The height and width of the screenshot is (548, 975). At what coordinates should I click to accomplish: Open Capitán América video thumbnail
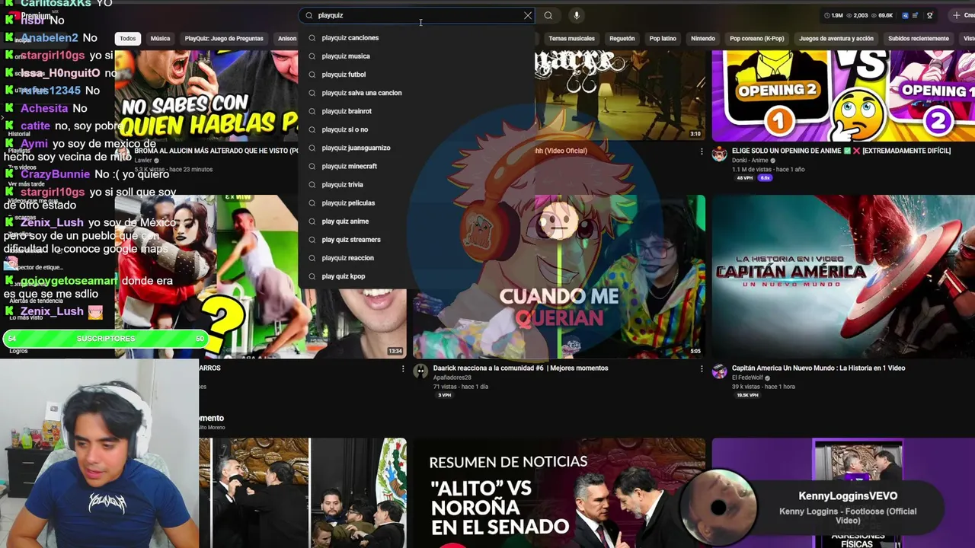click(843, 276)
